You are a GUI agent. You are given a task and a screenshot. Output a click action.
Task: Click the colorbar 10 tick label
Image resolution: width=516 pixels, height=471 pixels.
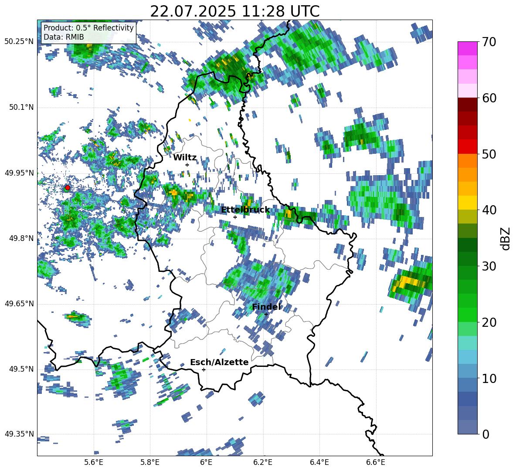(x=489, y=378)
